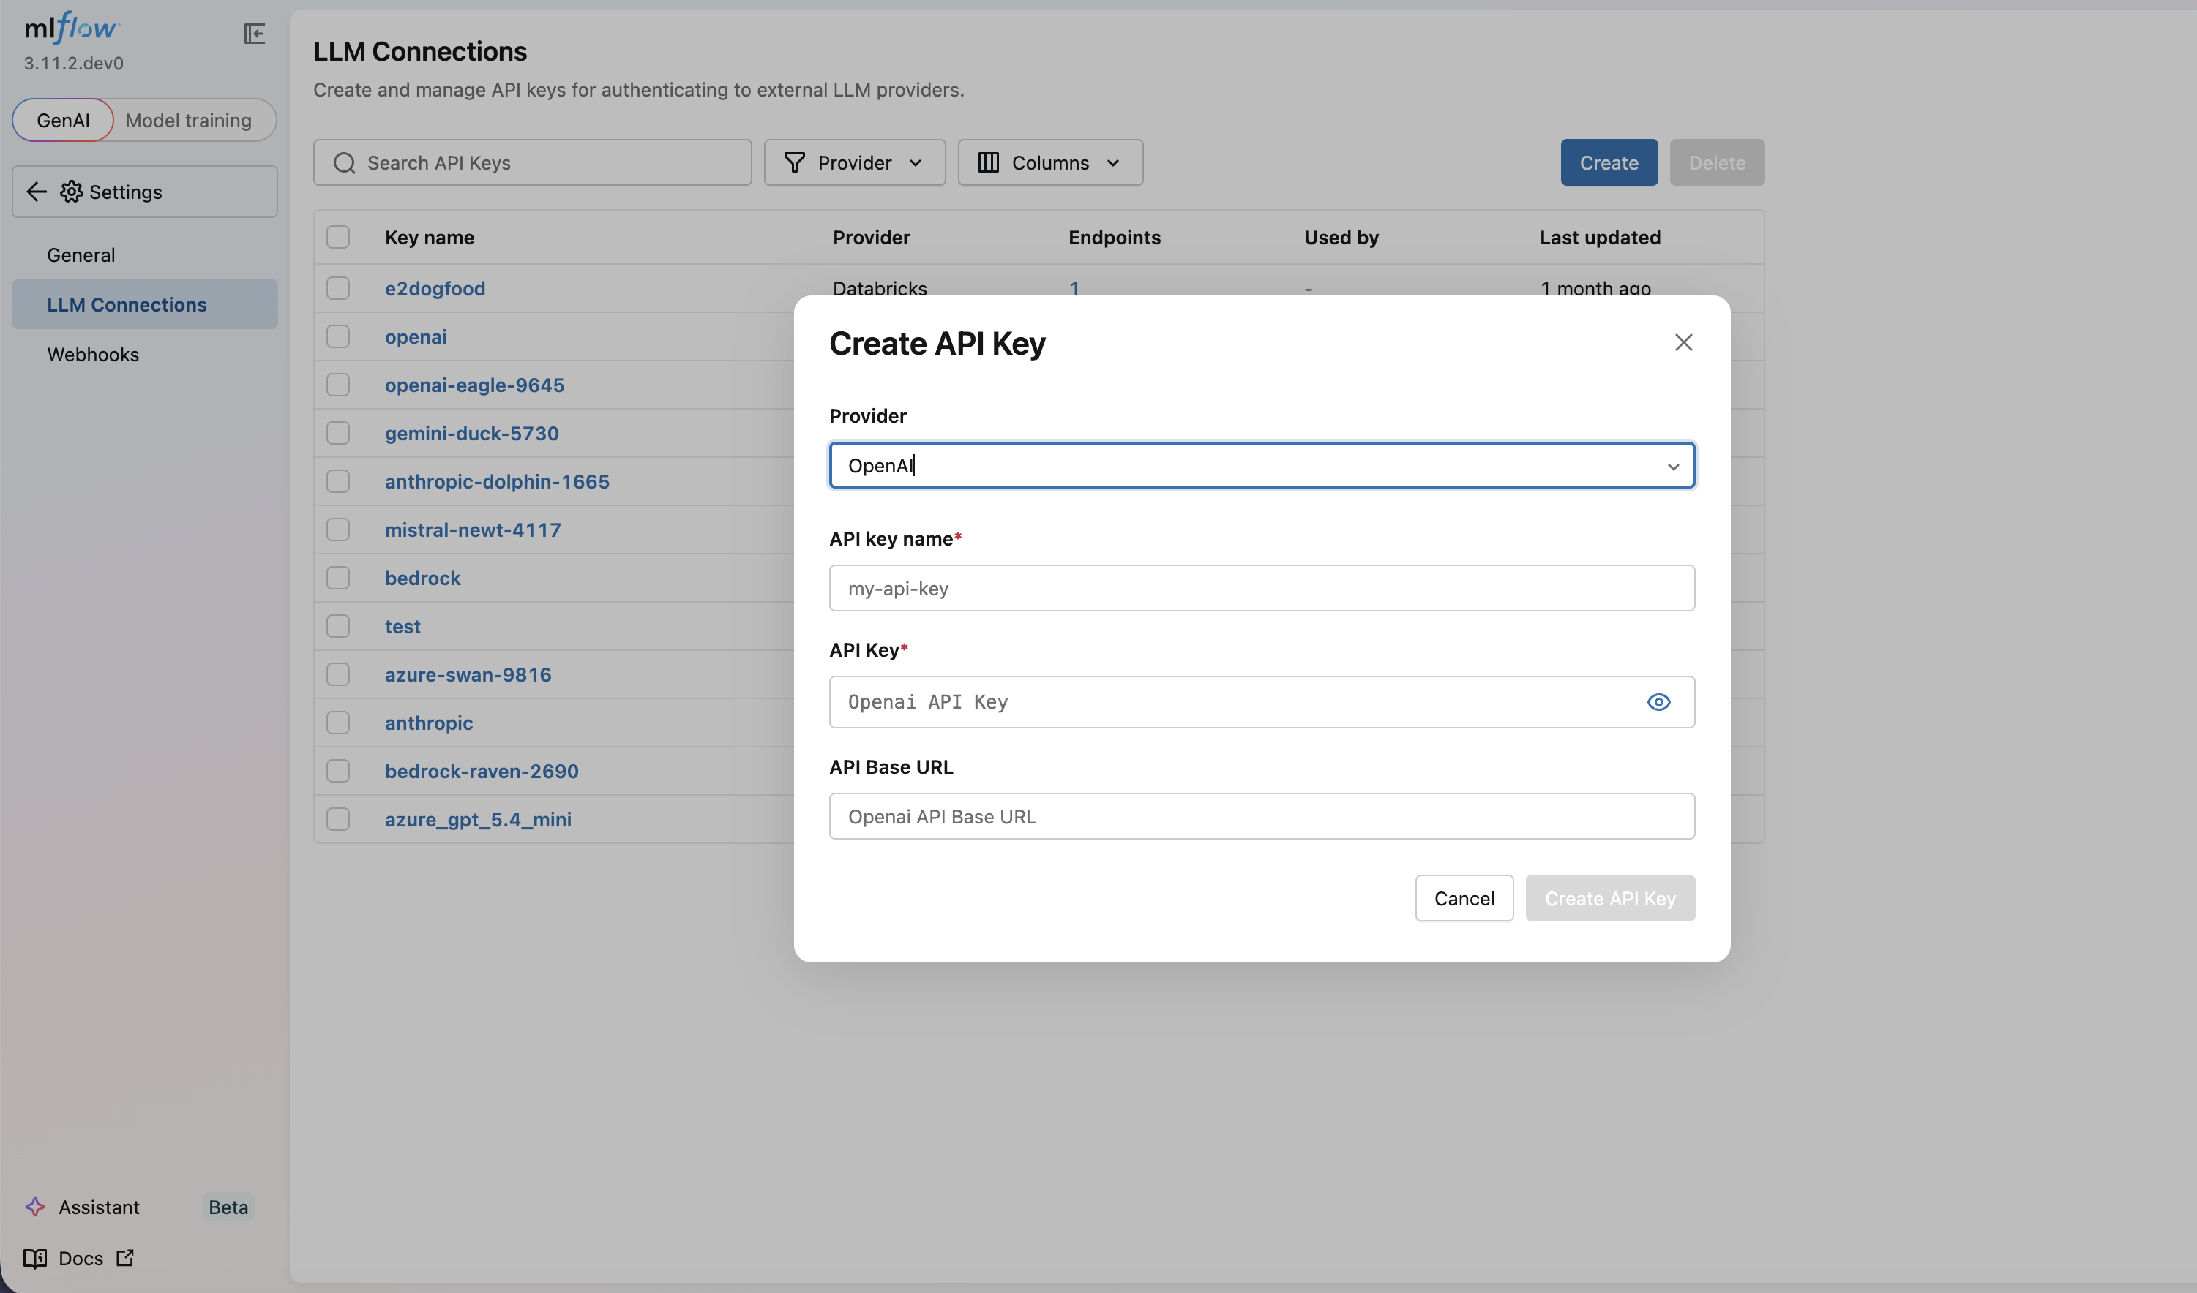The height and width of the screenshot is (1293, 2197).
Task: Open Webhooks settings
Action: click(x=145, y=355)
